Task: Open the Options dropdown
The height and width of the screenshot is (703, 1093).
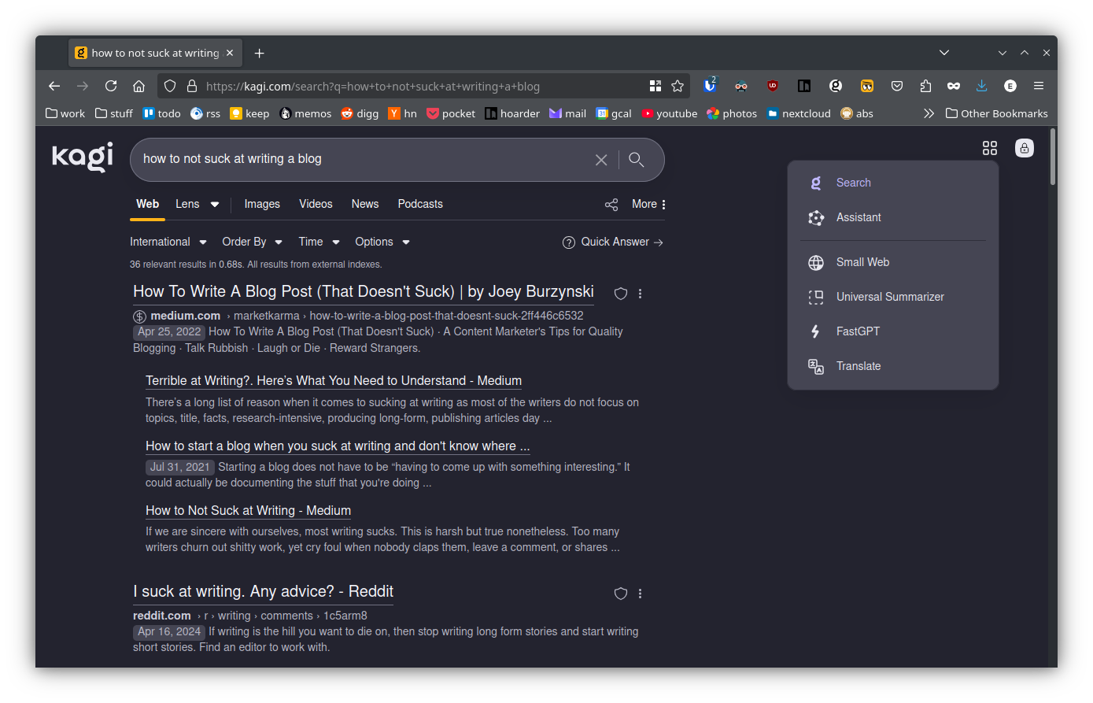Action: (382, 242)
